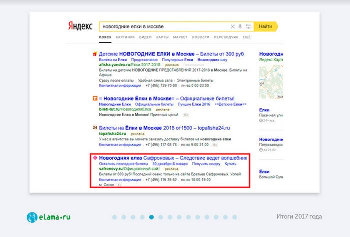Open Детские НОВОГОДНИЕ ЕЛКИ в Москве result

click(171, 54)
